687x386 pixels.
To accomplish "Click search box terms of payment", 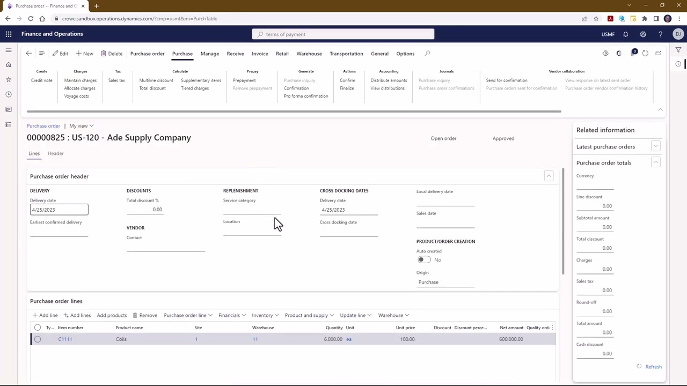I will tap(343, 34).
